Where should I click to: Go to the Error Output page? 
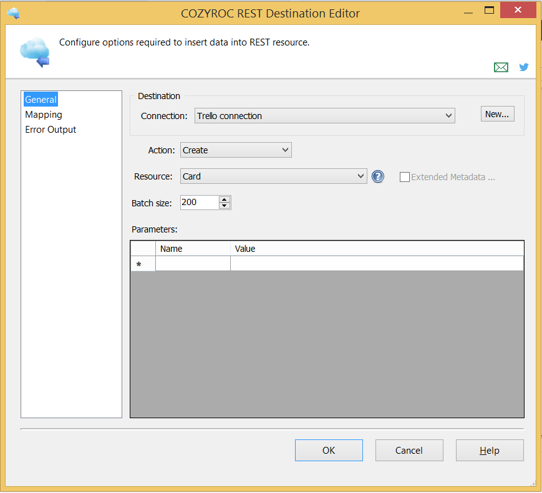tap(51, 130)
